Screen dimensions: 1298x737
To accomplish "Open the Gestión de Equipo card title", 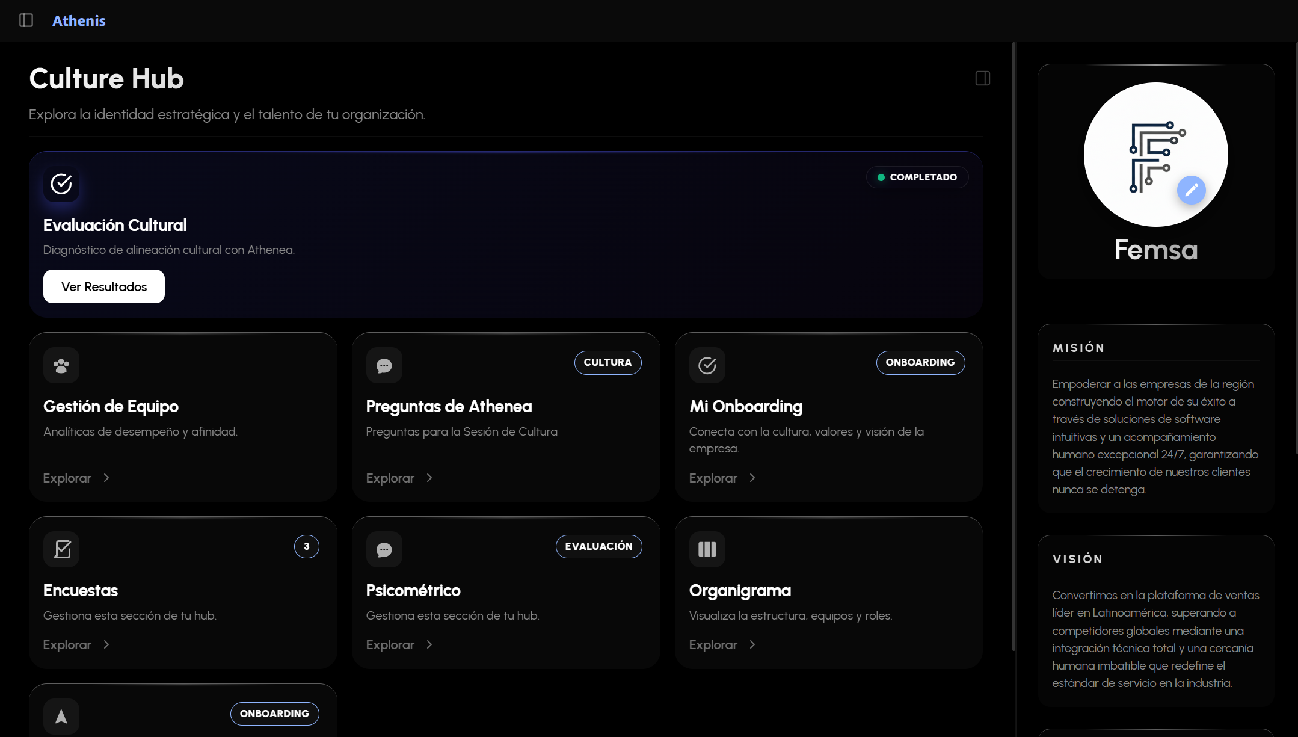I will [x=111, y=407].
